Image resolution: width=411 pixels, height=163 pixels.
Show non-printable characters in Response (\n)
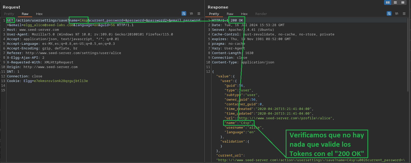[396, 14]
